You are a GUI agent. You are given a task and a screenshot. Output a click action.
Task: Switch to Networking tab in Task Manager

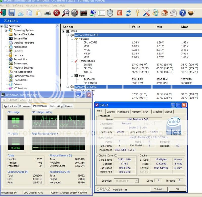pos(56,106)
